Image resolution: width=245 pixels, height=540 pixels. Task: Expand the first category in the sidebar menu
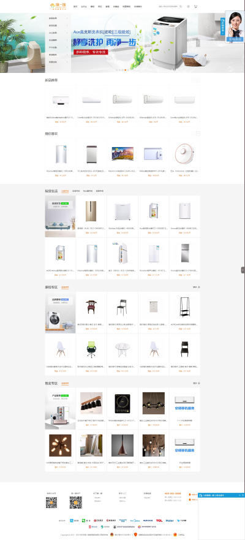click(x=58, y=18)
